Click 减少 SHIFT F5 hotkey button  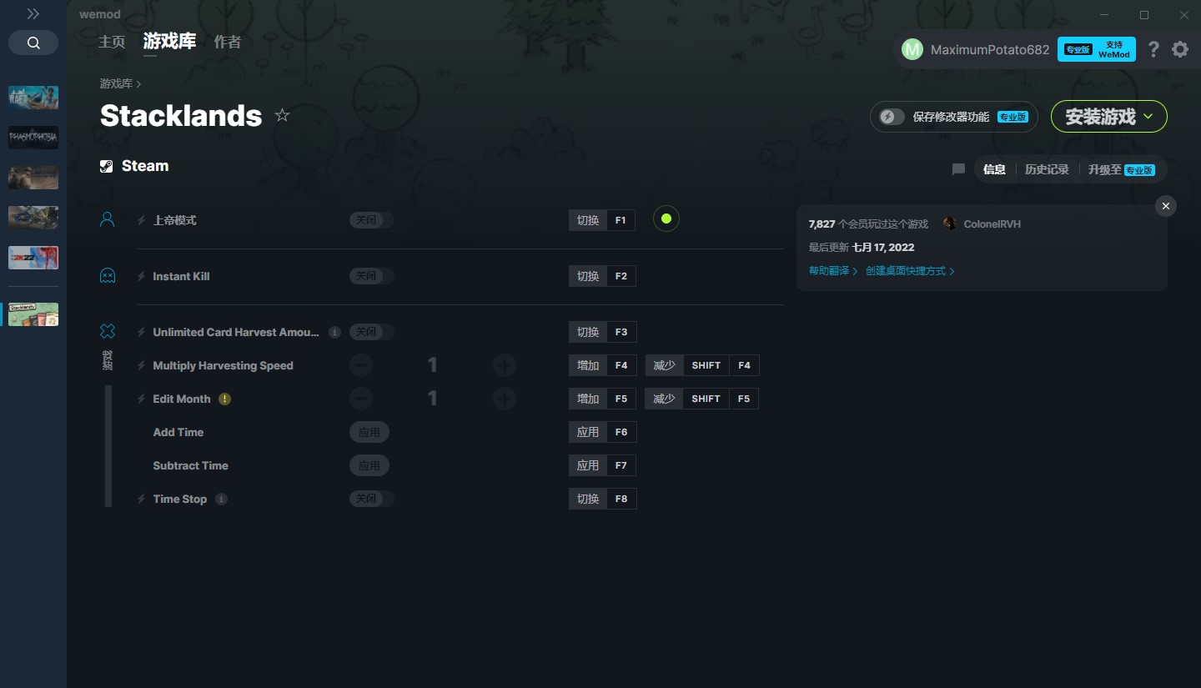click(x=702, y=399)
